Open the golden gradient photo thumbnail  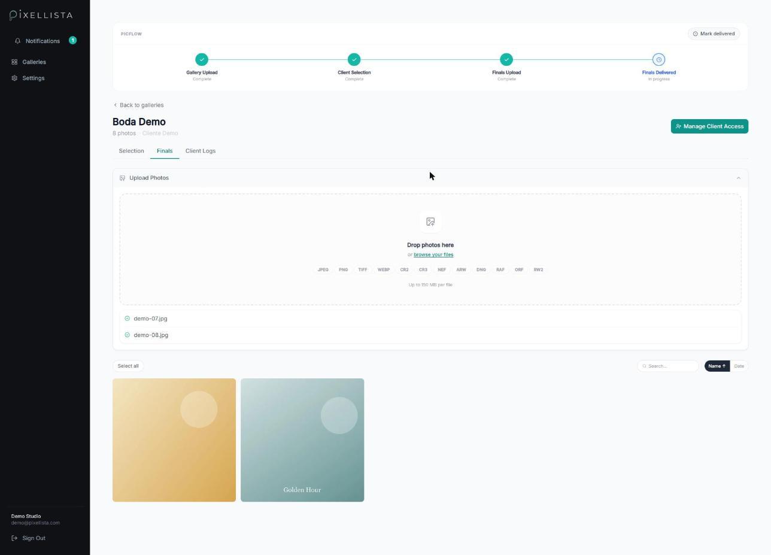click(174, 440)
